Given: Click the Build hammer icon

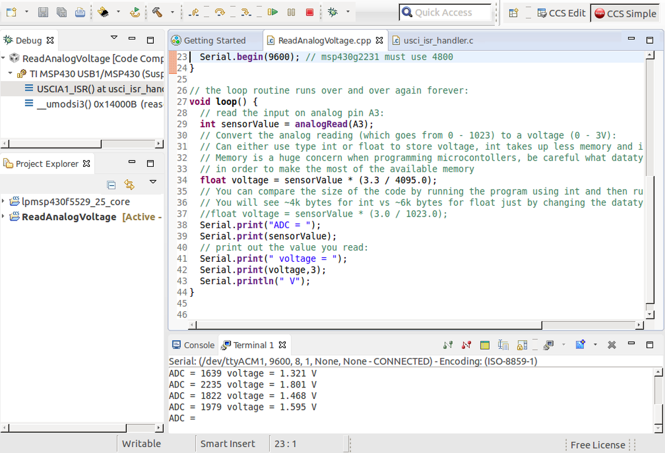Looking at the screenshot, I should (x=157, y=12).
